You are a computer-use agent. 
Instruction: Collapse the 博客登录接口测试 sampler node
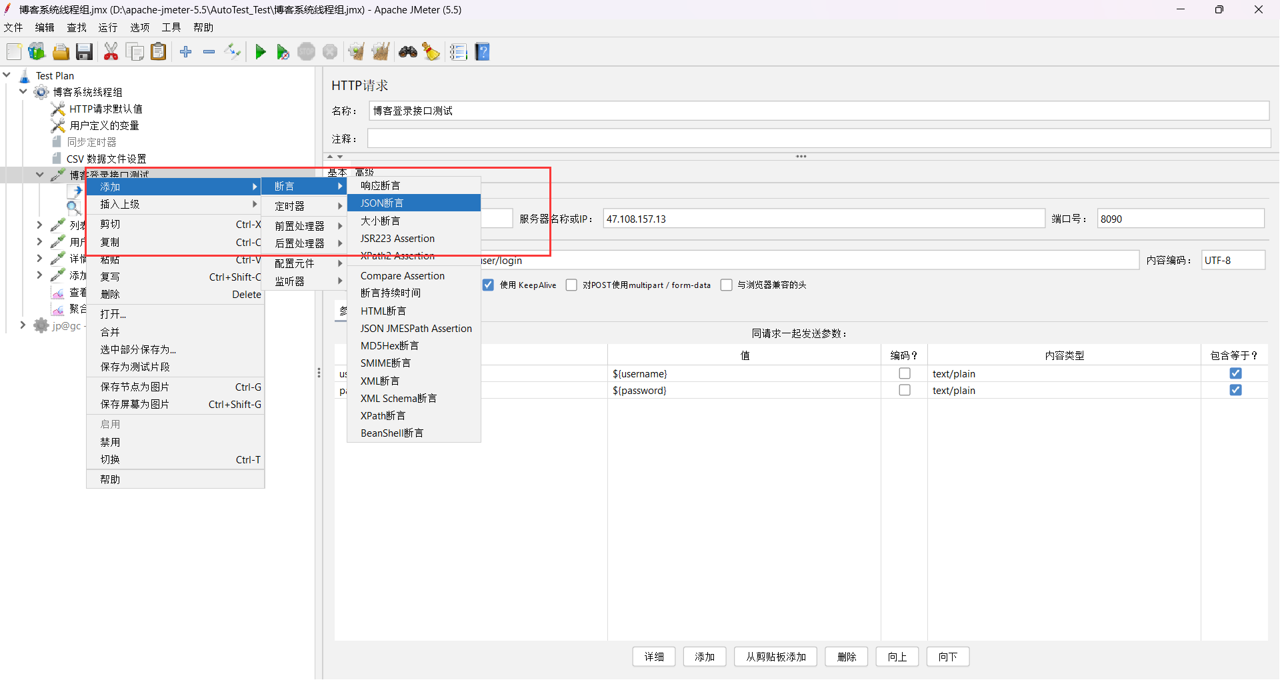tap(40, 175)
